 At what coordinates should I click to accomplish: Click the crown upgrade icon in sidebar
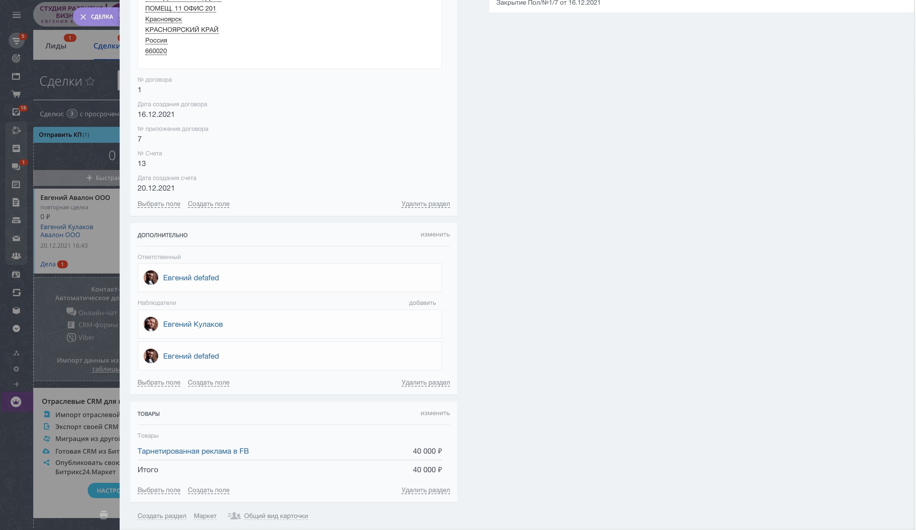16,402
